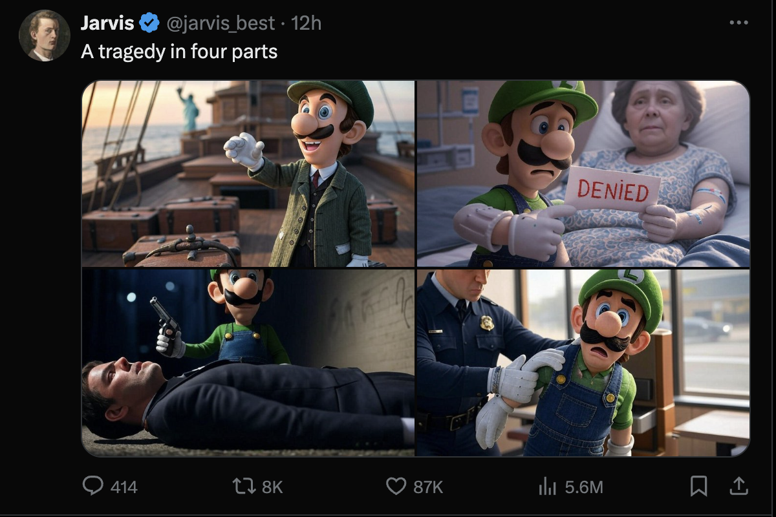776x517 pixels.
Task: Click the repost arrows icon
Action: click(244, 485)
